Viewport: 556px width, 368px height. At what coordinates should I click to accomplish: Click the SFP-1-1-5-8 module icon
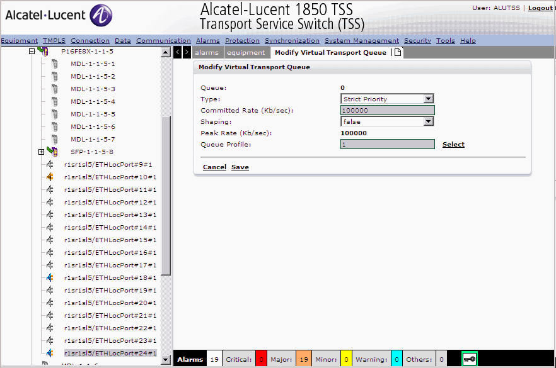52,152
